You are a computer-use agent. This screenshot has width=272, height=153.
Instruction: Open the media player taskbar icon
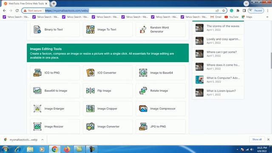click(x=42, y=149)
